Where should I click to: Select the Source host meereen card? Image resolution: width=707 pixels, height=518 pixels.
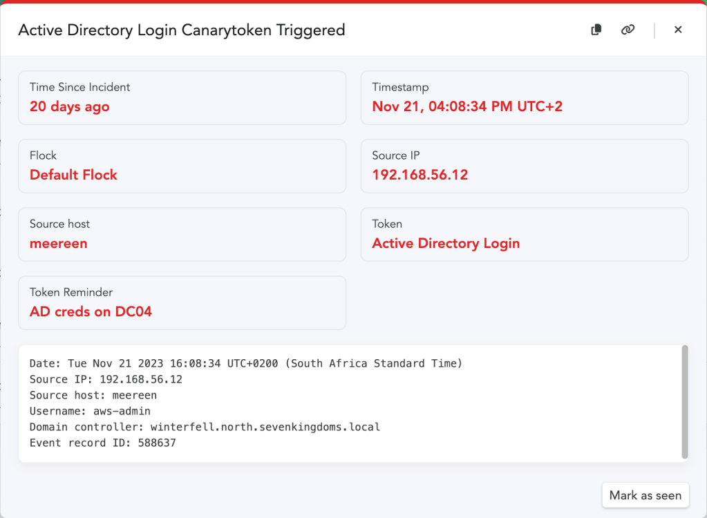pyautogui.click(x=182, y=234)
